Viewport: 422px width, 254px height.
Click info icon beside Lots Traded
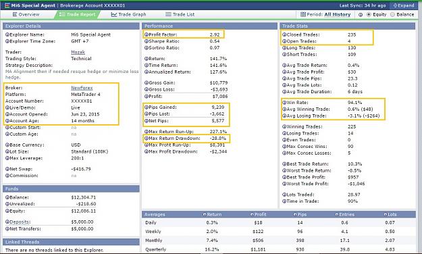[284, 195]
